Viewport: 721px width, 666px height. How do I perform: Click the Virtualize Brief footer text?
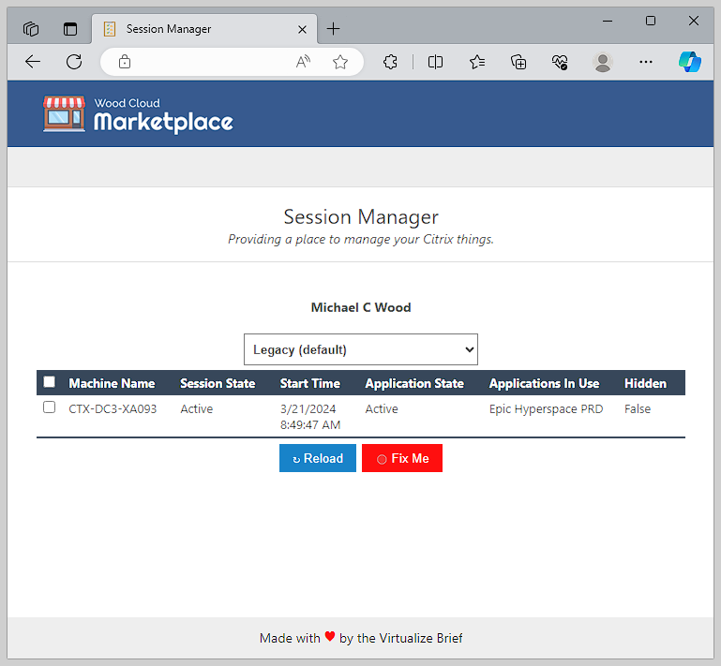tap(421, 638)
